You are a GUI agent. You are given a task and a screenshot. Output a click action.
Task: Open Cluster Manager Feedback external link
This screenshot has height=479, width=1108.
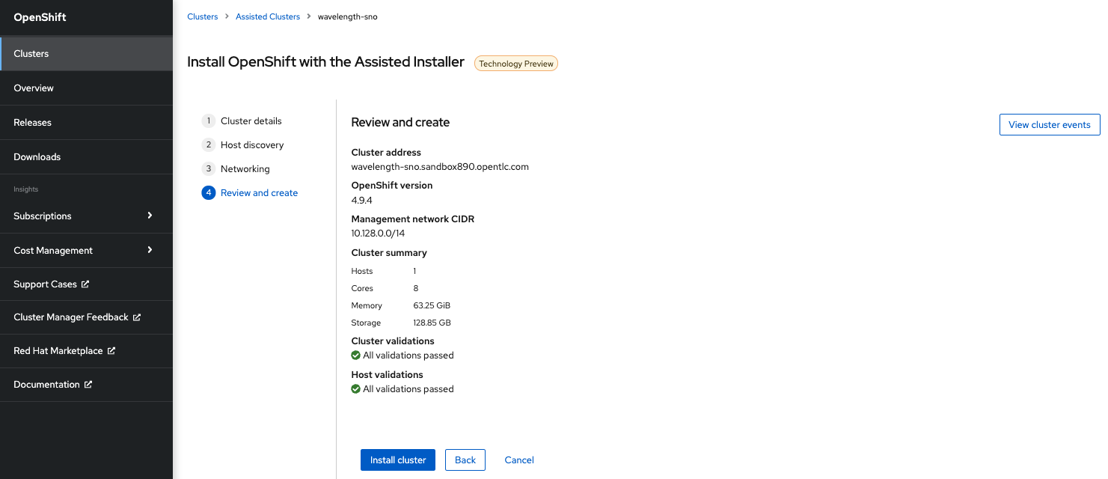click(137, 317)
